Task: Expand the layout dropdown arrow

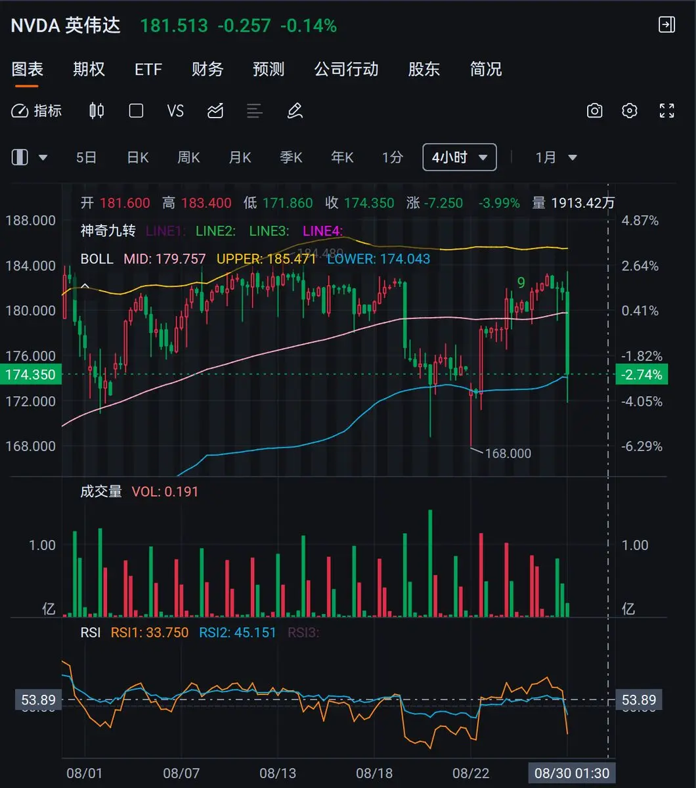Action: point(43,158)
